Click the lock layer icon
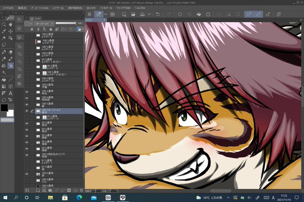This screenshot has height=202, width=304. coord(51,29)
